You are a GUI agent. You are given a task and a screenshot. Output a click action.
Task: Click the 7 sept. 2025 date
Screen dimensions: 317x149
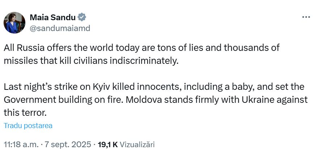click(67, 144)
